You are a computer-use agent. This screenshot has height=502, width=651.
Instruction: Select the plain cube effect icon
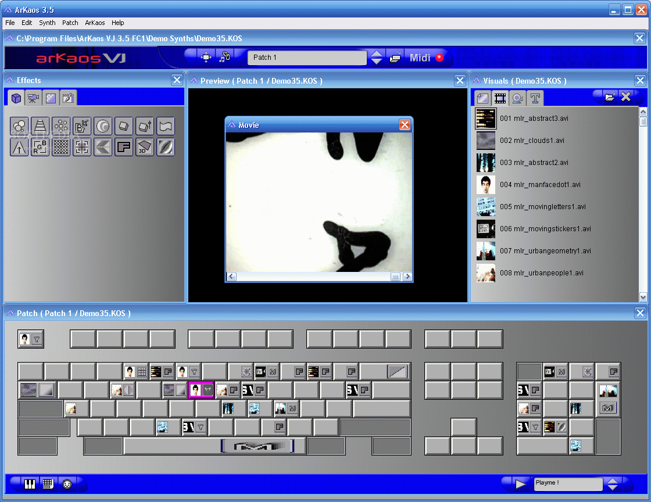124,126
